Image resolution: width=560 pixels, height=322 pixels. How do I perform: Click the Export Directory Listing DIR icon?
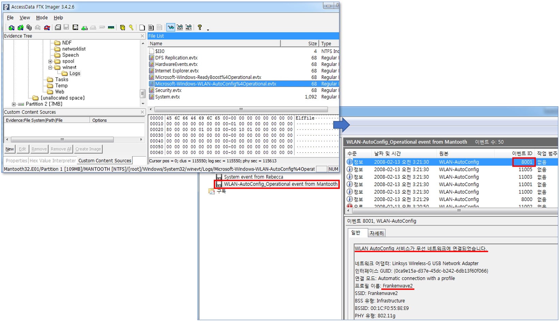point(160,28)
